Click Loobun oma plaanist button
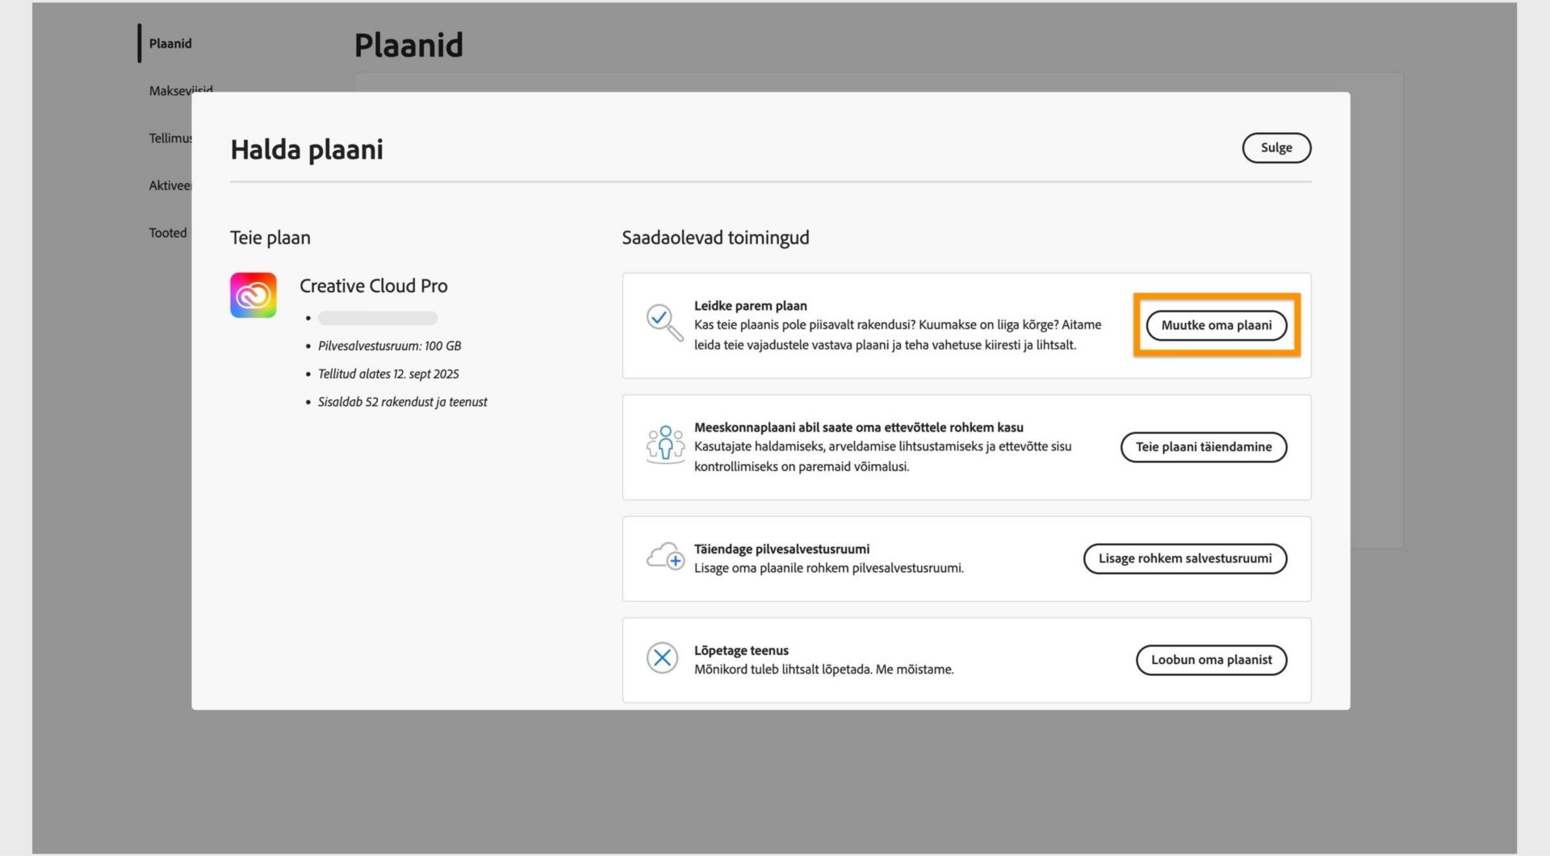This screenshot has width=1550, height=856. click(x=1212, y=660)
